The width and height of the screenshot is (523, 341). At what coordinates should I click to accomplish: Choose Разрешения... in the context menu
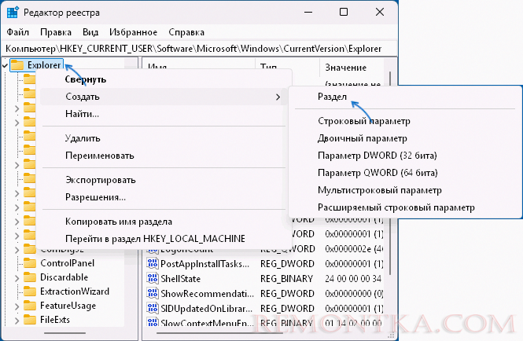pyautogui.click(x=164, y=197)
